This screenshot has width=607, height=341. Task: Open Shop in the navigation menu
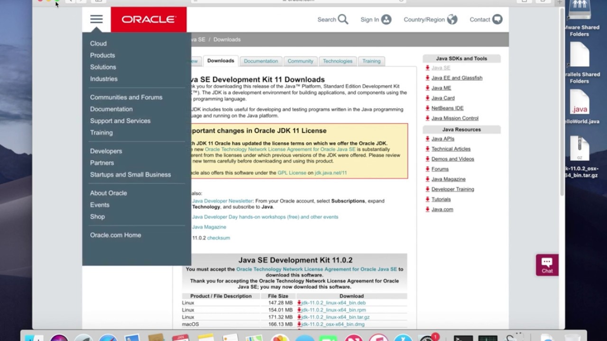click(97, 217)
